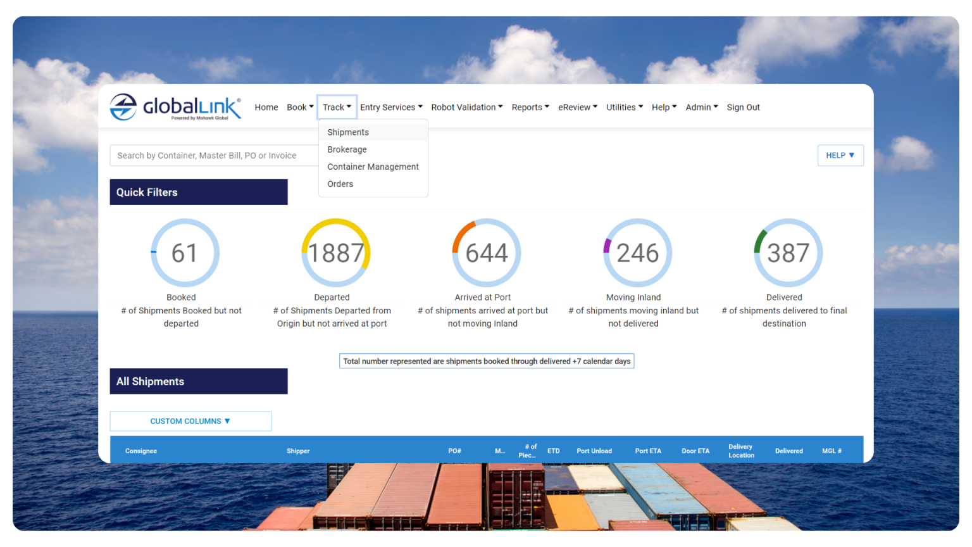Open Entry Services menu
972x547 pixels.
390,106
